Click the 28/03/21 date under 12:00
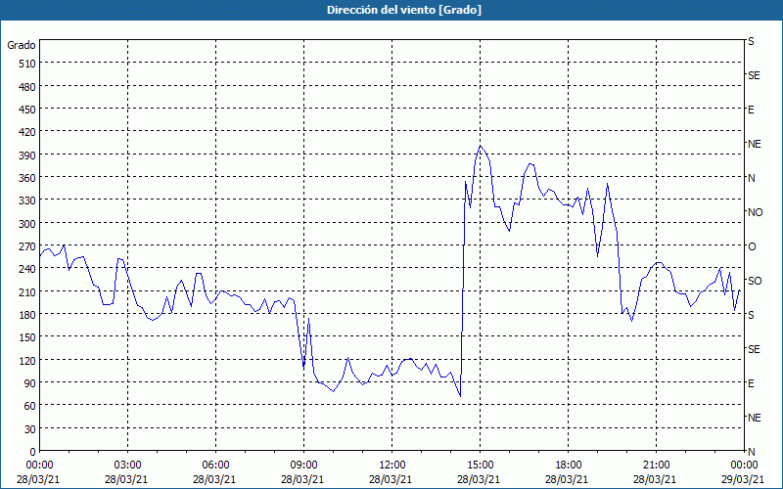This screenshot has width=783, height=489. click(x=391, y=479)
